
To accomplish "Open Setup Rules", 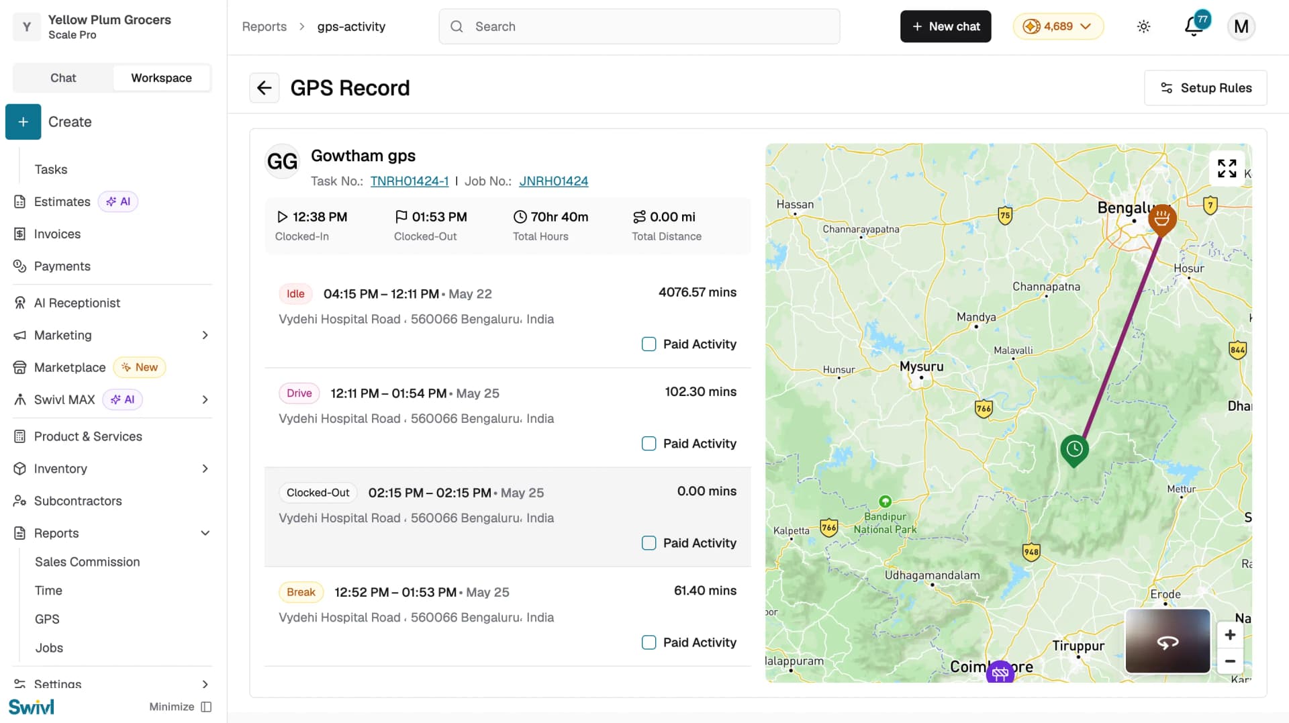I will coord(1206,88).
